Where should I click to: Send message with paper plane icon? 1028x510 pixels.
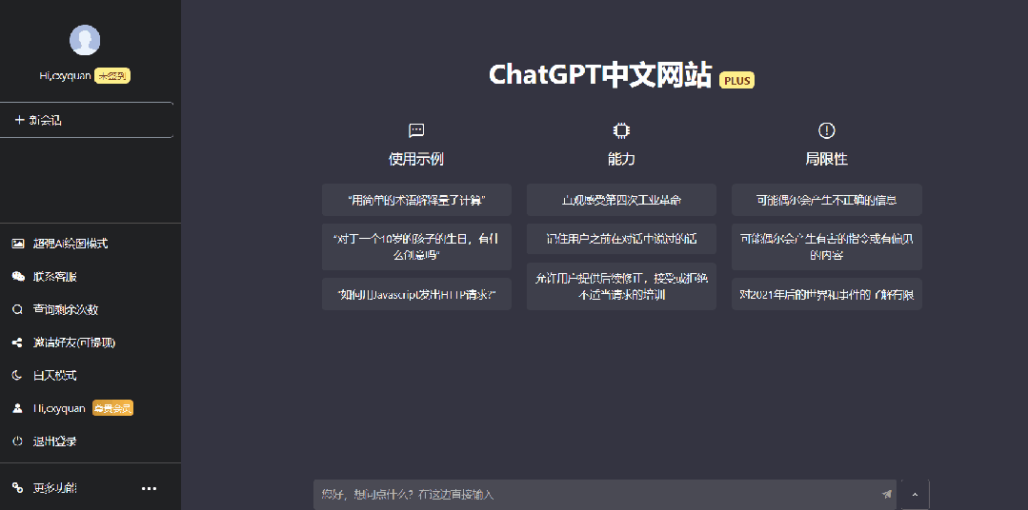886,494
